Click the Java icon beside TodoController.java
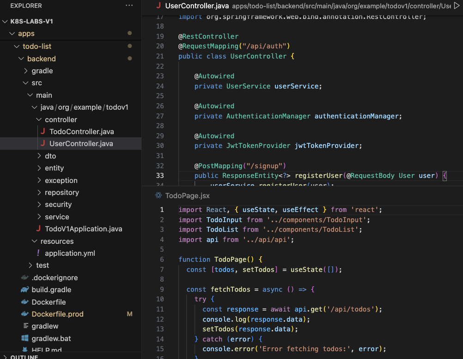This screenshot has width=463, height=359. 43,131
